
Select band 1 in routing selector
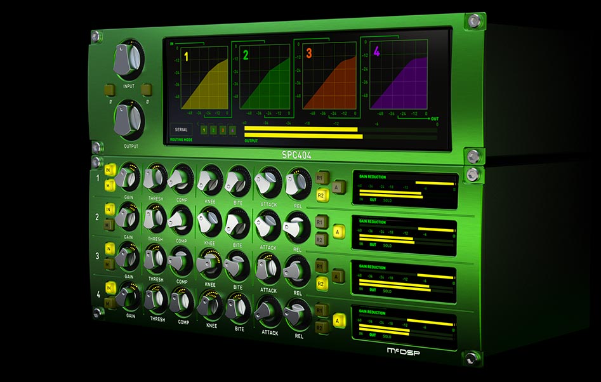point(204,130)
